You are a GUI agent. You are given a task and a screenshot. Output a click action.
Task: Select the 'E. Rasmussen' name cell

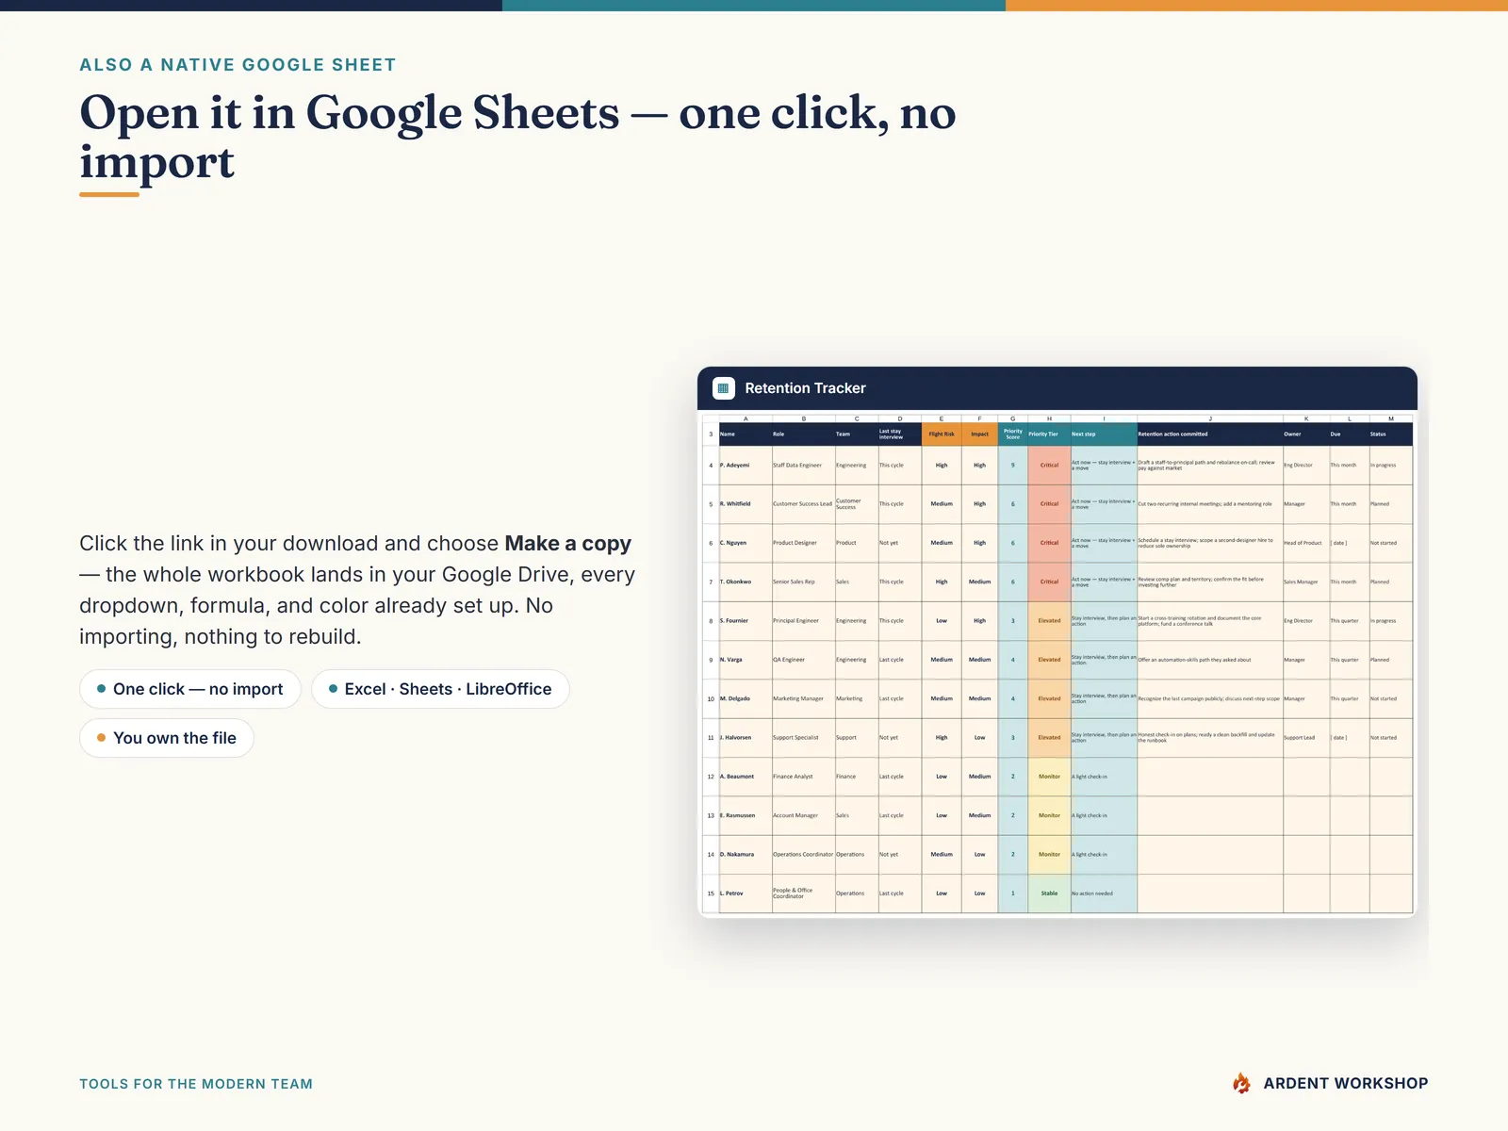click(x=746, y=816)
